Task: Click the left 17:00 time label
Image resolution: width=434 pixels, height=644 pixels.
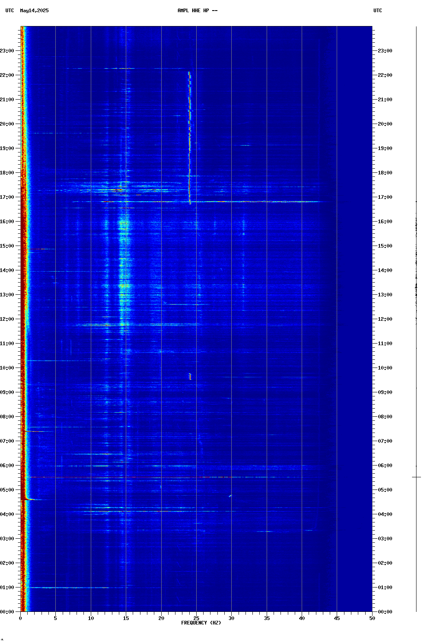Action: (x=7, y=197)
